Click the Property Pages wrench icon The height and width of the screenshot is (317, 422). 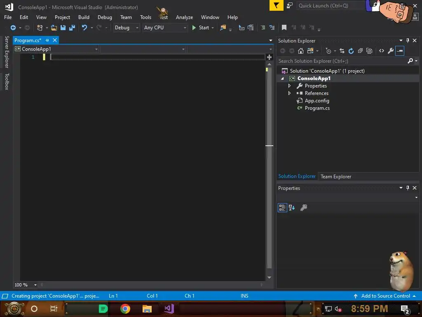point(304,208)
